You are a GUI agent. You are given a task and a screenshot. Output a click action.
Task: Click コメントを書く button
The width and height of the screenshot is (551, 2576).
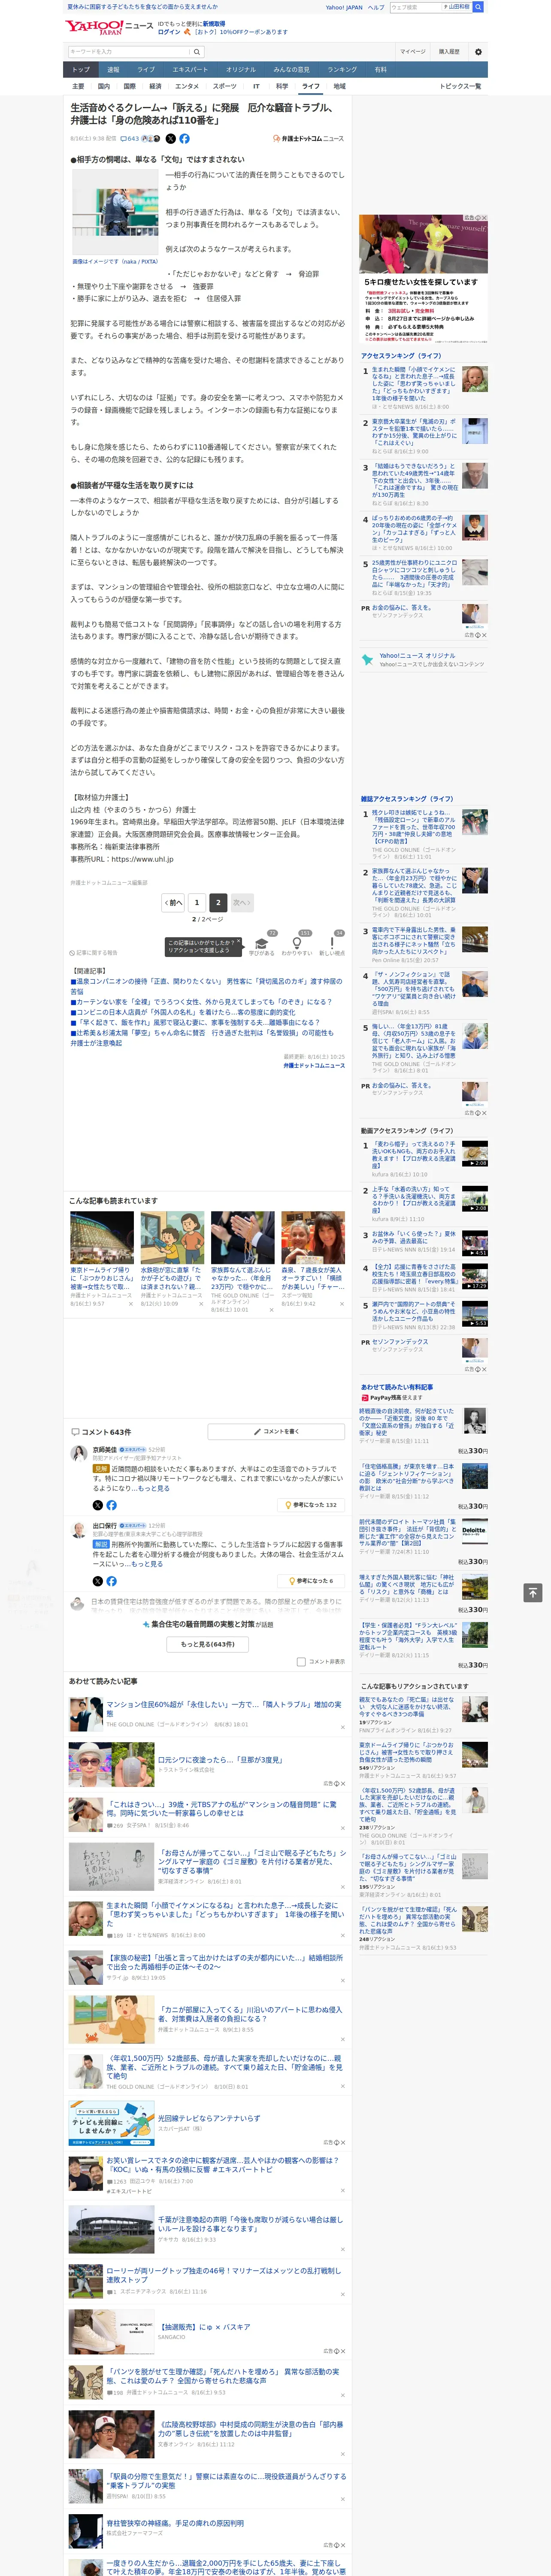277,1432
